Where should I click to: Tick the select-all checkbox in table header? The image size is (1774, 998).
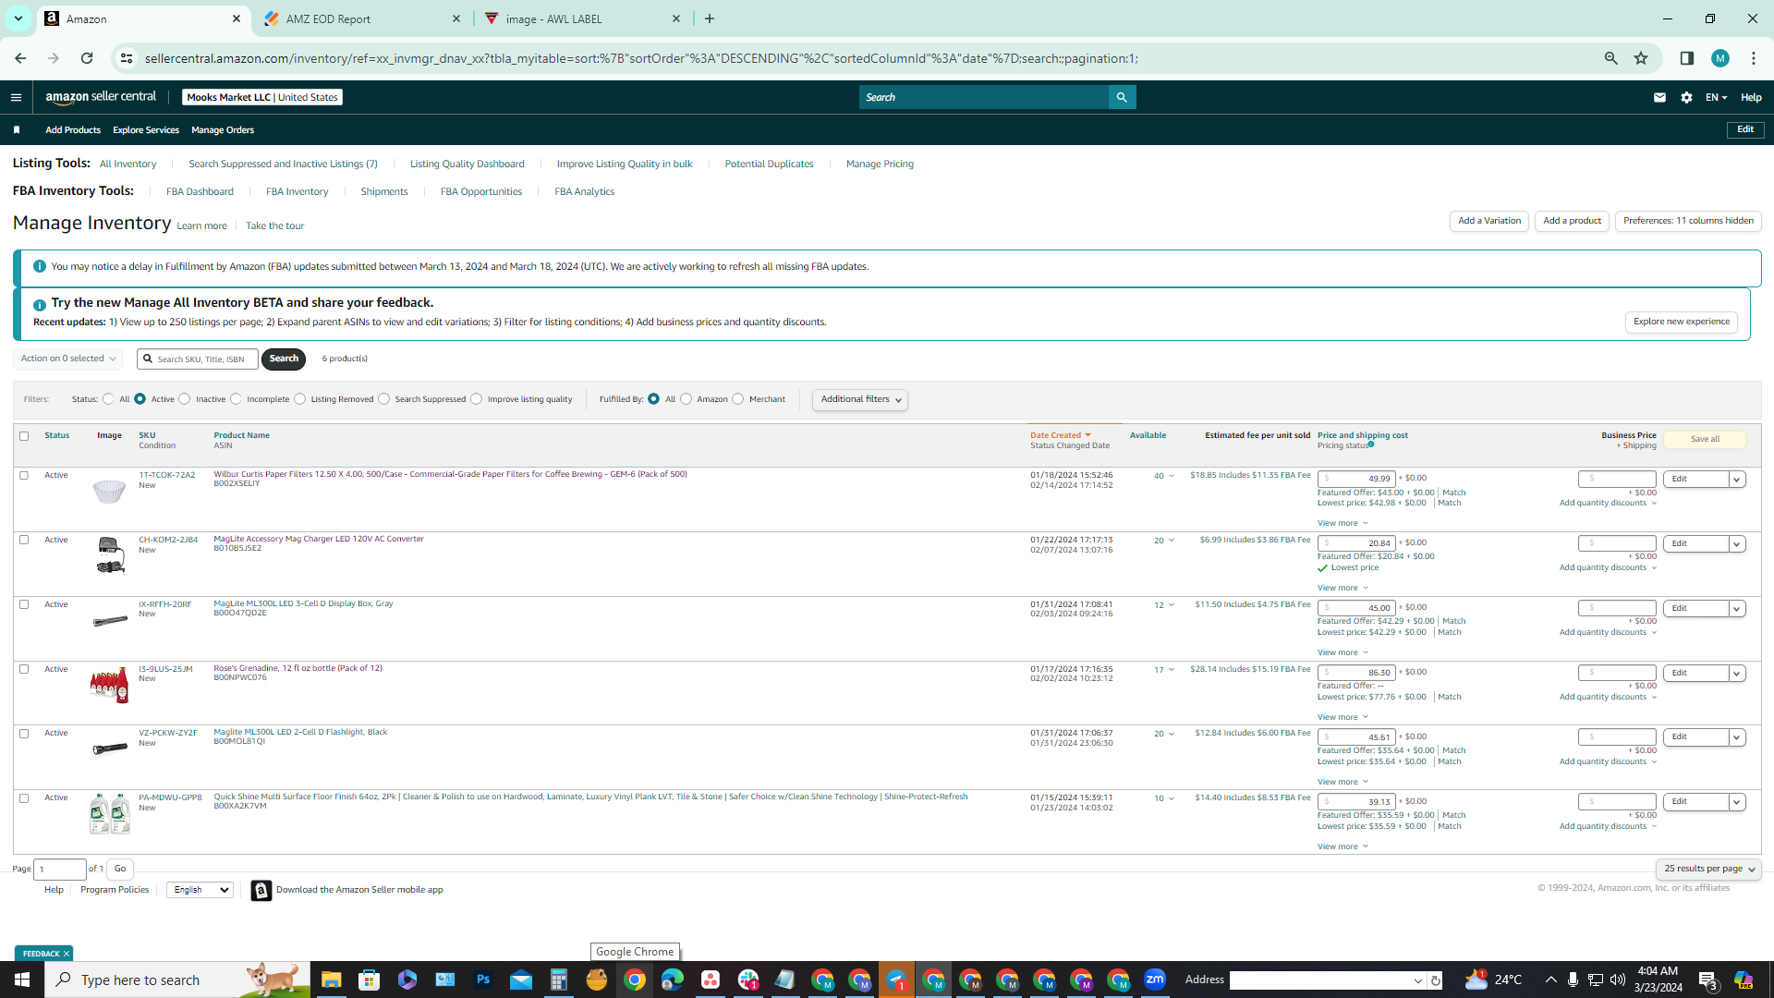pos(24,436)
